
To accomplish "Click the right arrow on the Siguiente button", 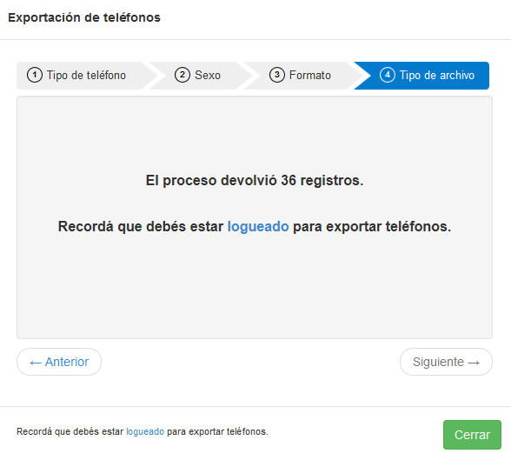I will pos(474,363).
